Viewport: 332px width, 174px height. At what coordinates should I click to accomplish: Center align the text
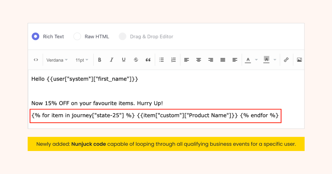[x=199, y=60]
